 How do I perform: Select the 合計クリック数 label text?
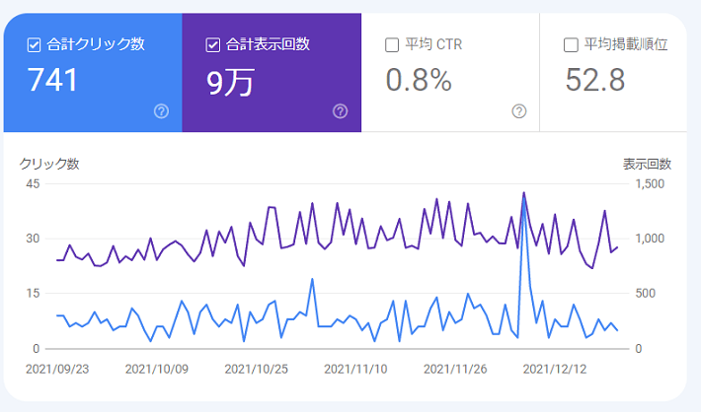pyautogui.click(x=96, y=44)
